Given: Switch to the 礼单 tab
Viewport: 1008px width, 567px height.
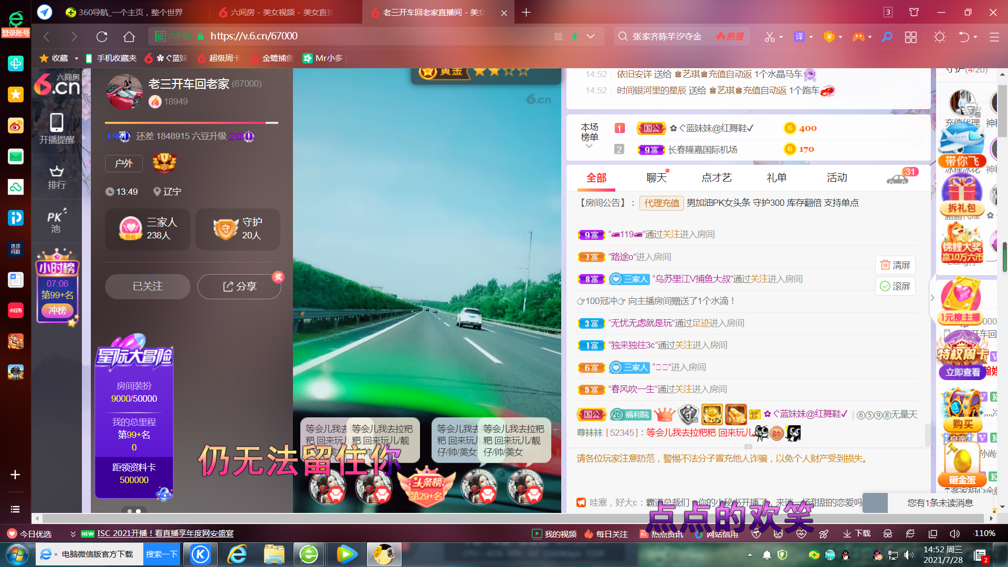Looking at the screenshot, I should coord(776,178).
